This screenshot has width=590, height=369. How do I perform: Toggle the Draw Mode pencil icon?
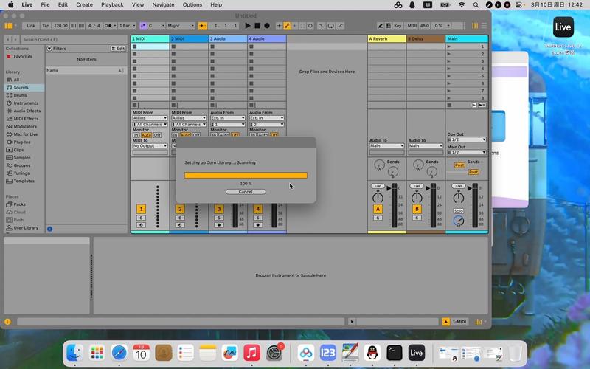tap(381, 26)
